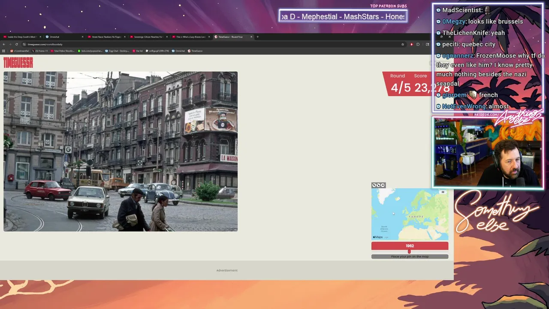The width and height of the screenshot is (549, 309).
Task: Click NotEvenWrong's 'almost' chat message
Action: pos(472,106)
